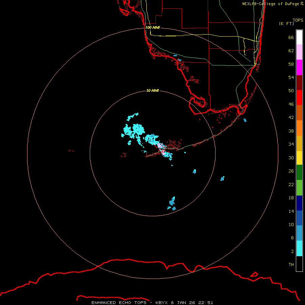Image resolution: width=305 pixels, height=305 pixels.
Task: Click the yellow legend swatch
Action: tap(299, 158)
